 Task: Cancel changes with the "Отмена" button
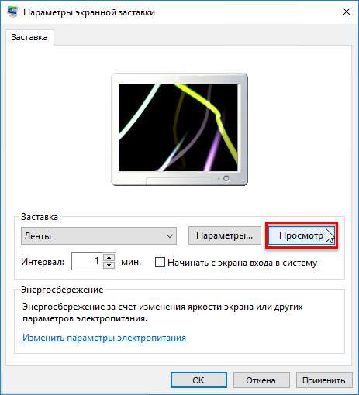261,380
